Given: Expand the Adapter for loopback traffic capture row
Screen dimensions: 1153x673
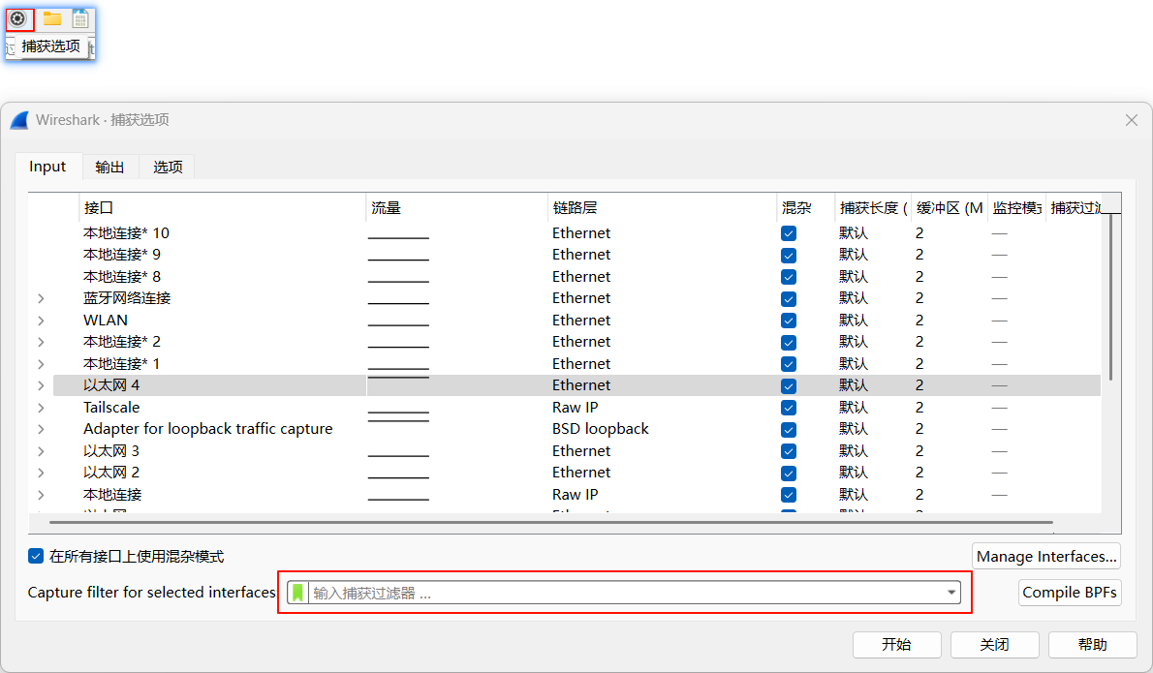Looking at the screenshot, I should (41, 429).
